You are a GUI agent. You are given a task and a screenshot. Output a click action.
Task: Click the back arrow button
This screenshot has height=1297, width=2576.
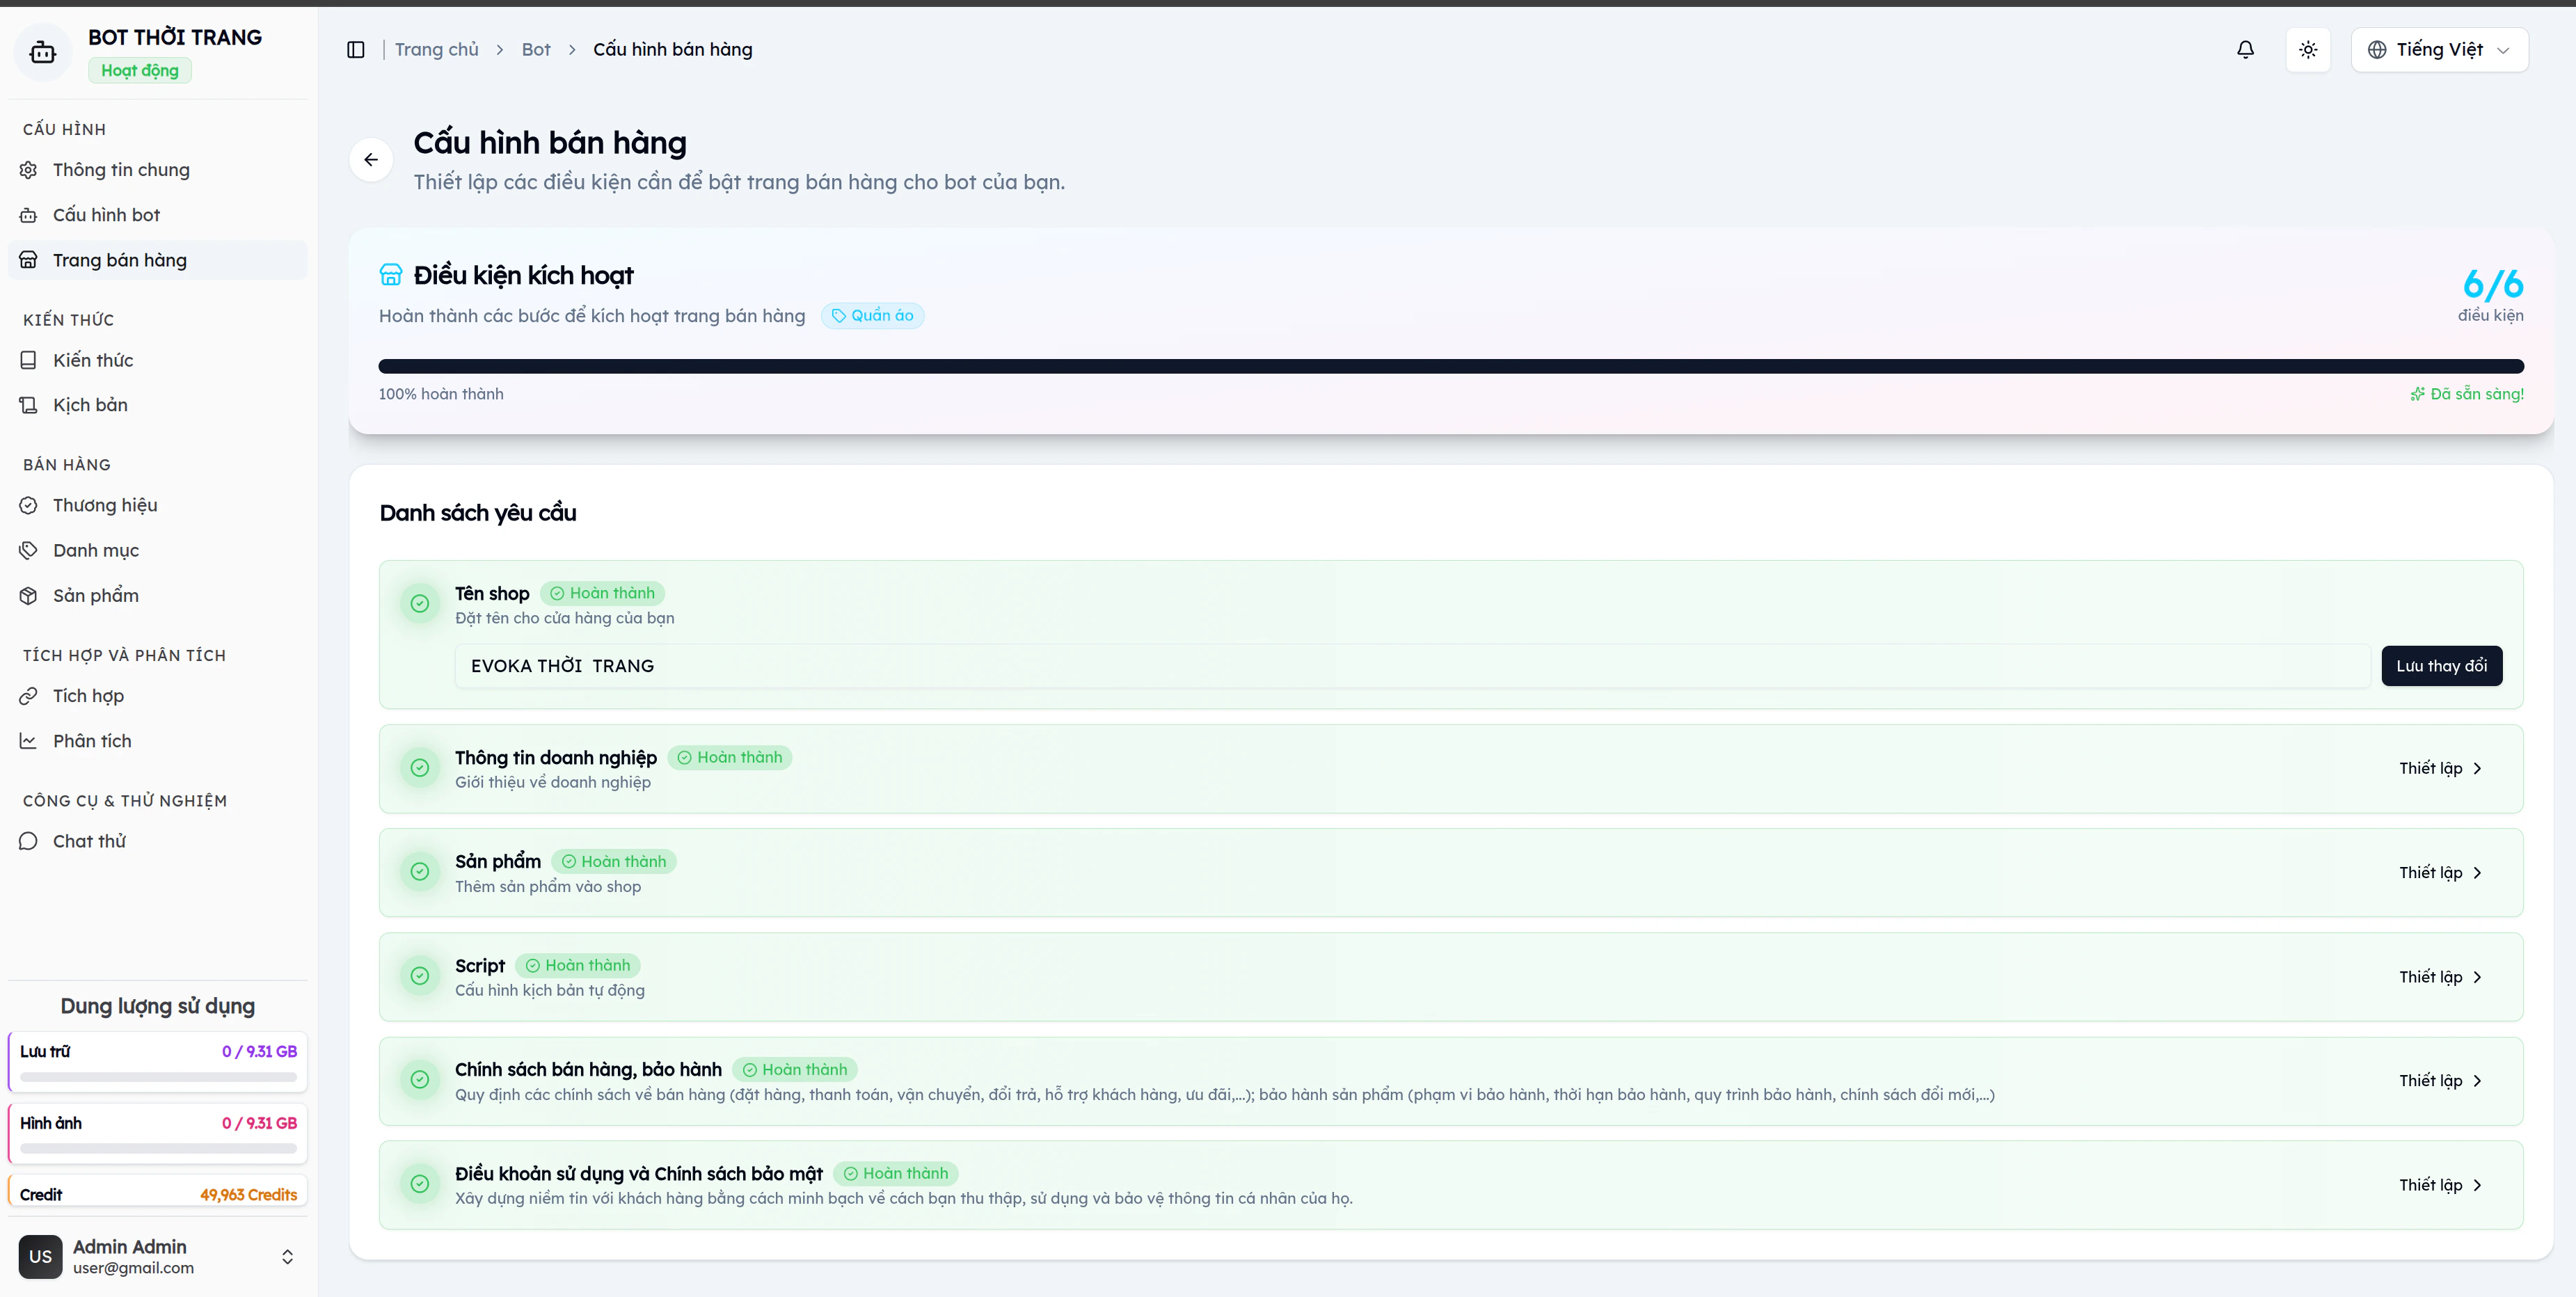(371, 160)
